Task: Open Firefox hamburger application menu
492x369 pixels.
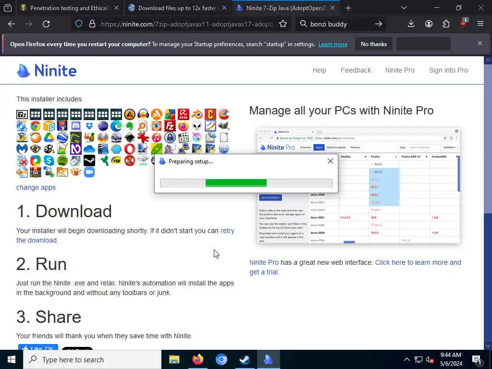Action: pos(480,24)
